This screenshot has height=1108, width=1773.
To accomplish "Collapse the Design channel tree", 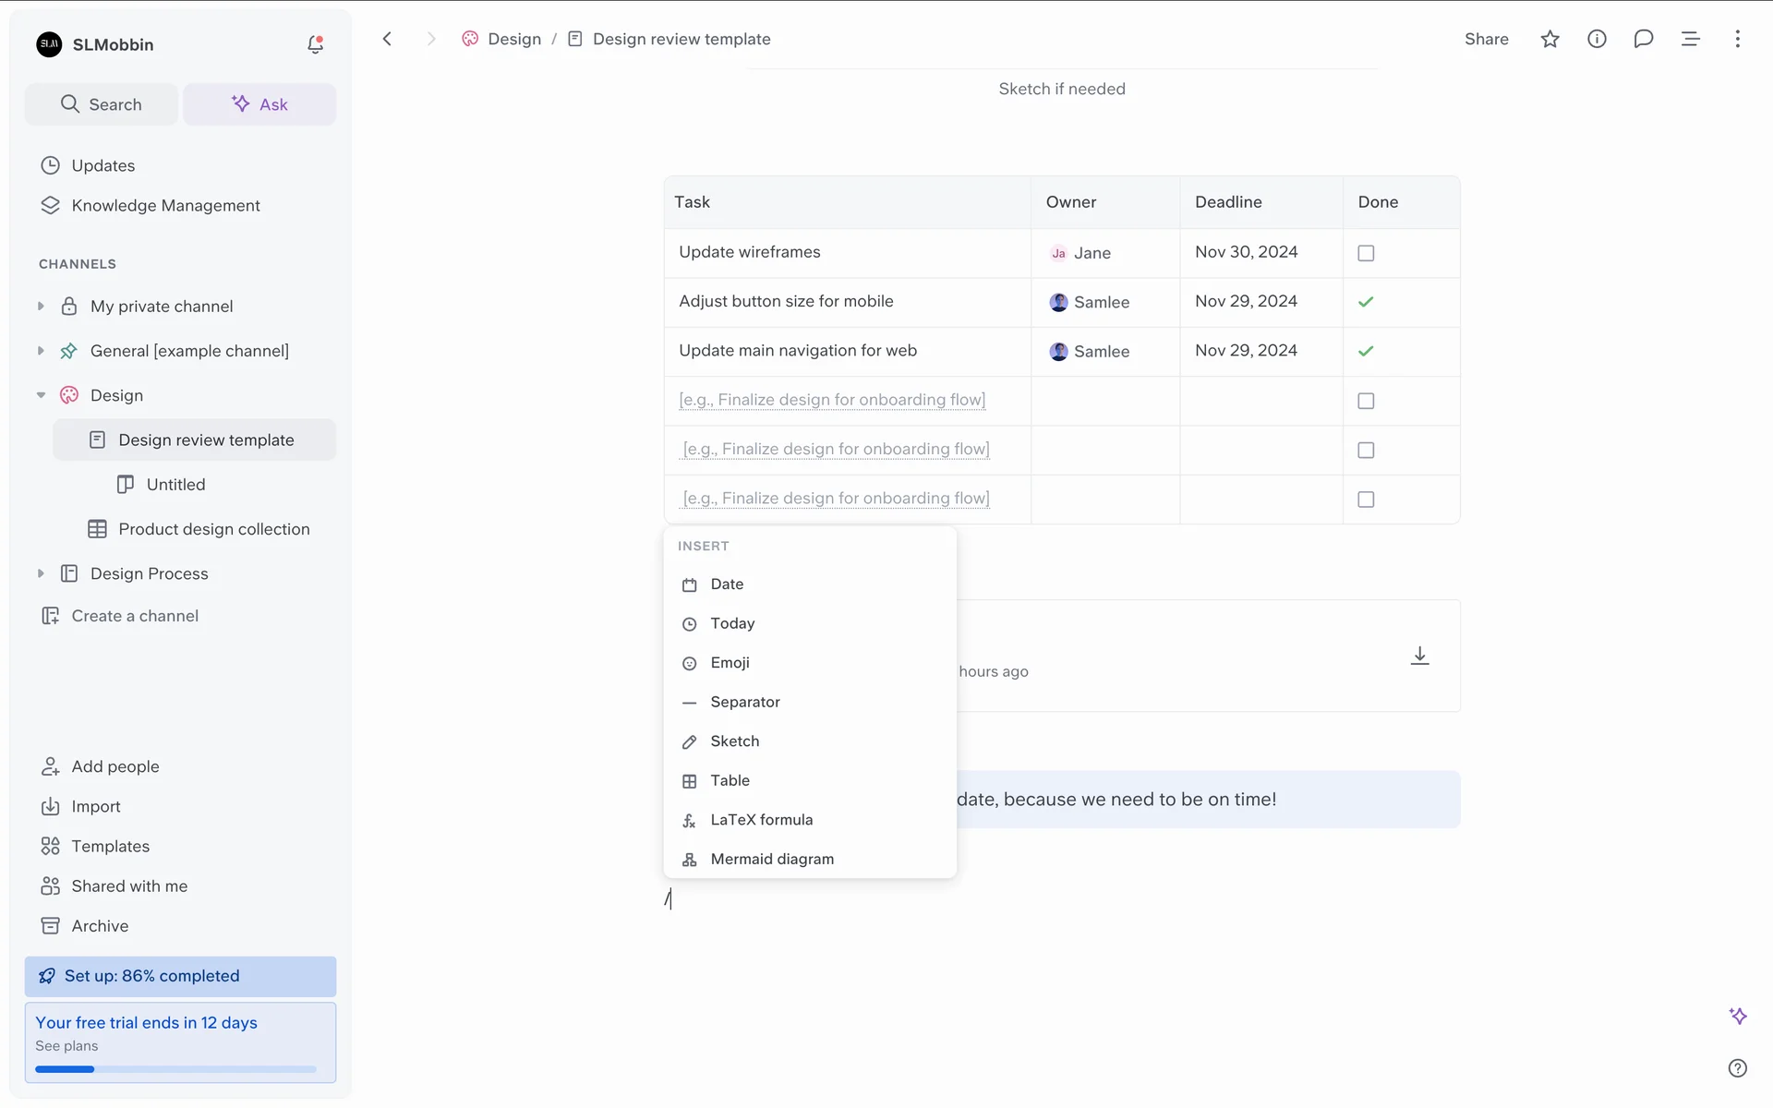I will (41, 395).
